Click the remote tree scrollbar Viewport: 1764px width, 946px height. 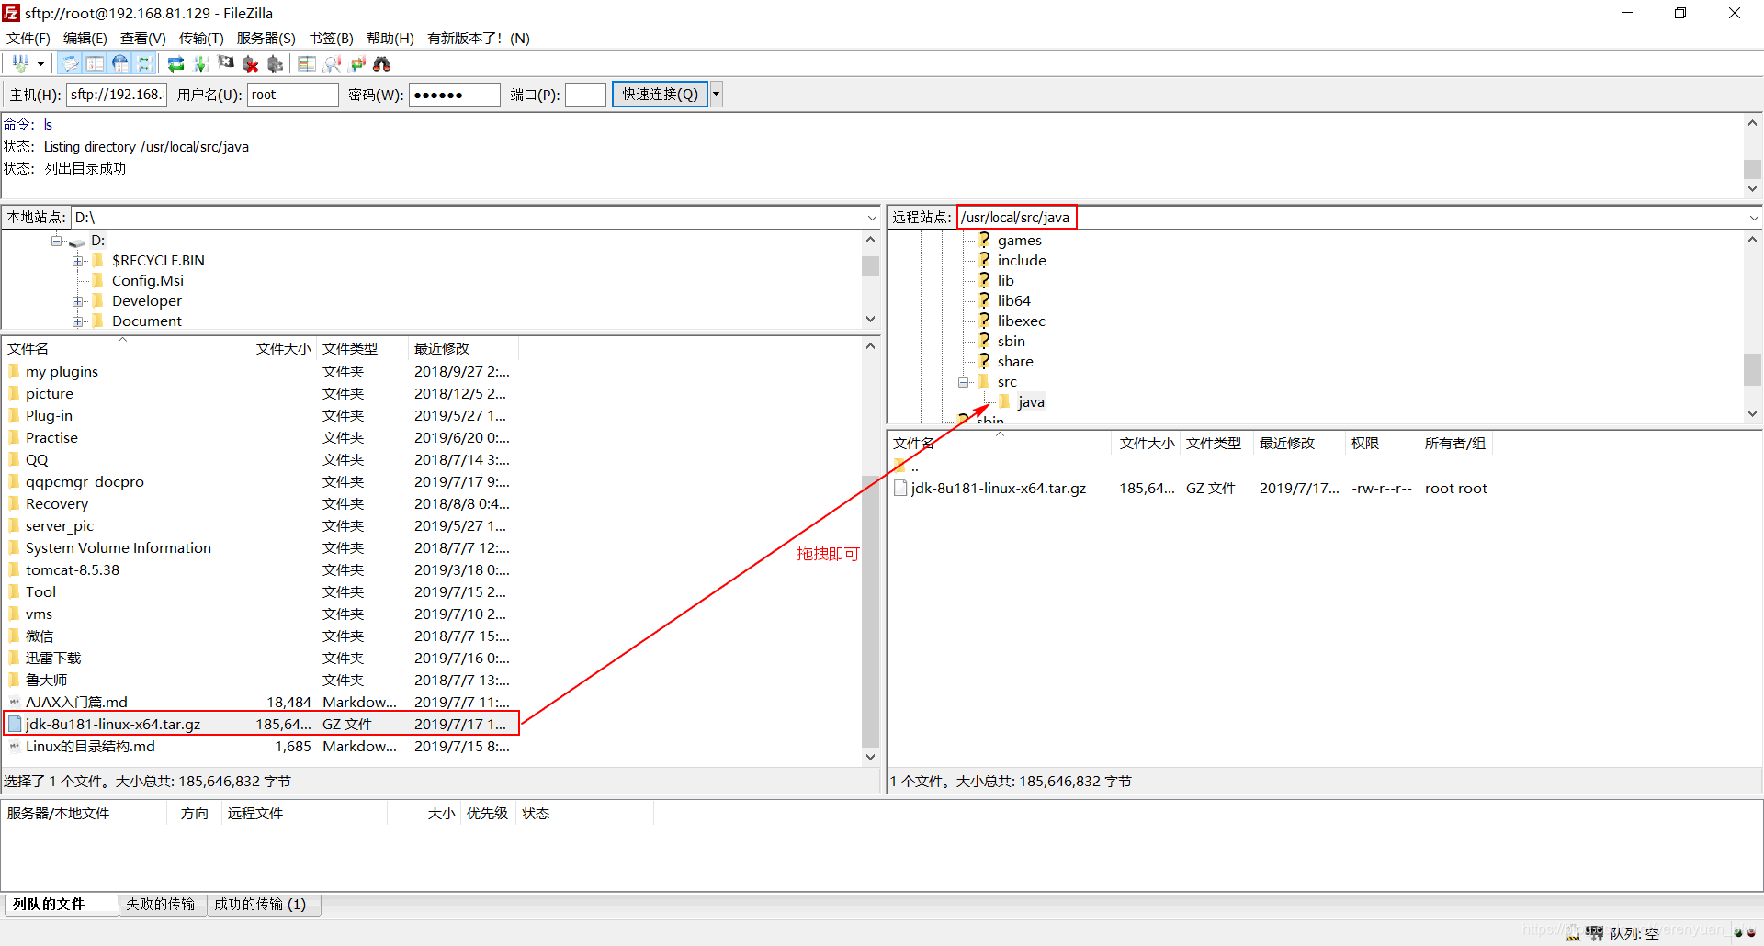coord(1752,369)
